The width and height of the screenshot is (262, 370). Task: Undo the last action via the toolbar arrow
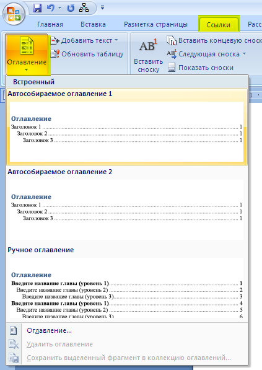50,8
